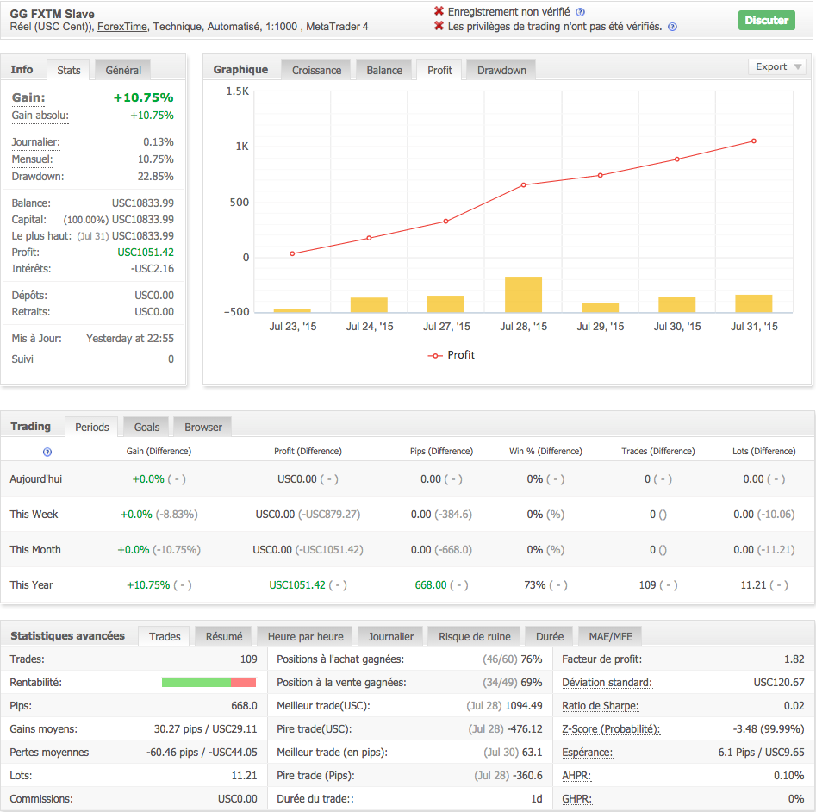The image size is (816, 812).
Task: Select the Balance chart tab
Action: 383,70
